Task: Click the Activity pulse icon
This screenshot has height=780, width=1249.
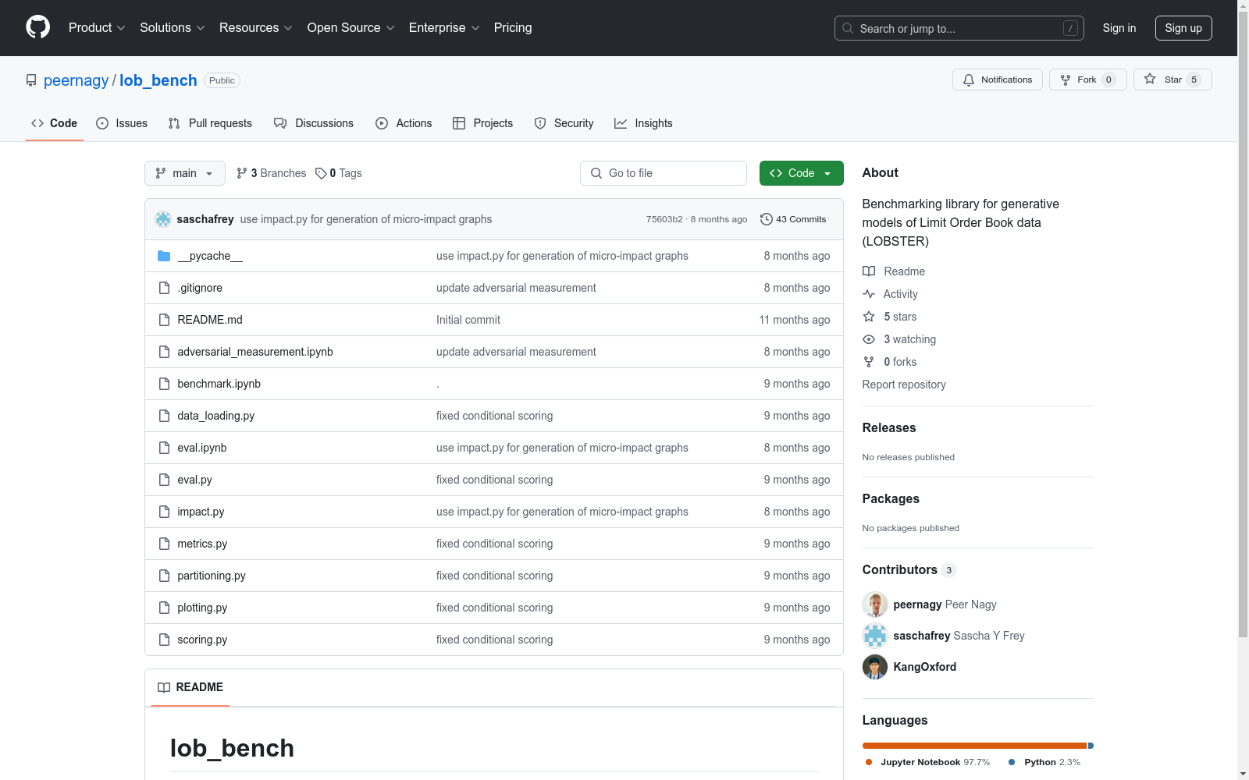Action: point(869,294)
